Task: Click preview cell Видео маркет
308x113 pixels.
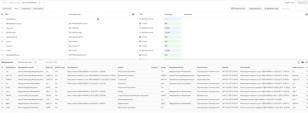Action: (123, 103)
